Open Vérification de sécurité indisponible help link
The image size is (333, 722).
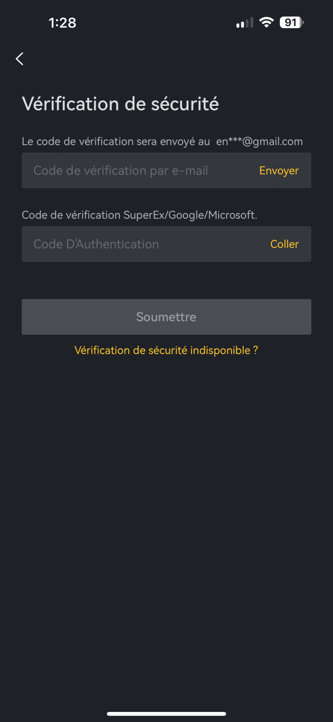point(166,350)
